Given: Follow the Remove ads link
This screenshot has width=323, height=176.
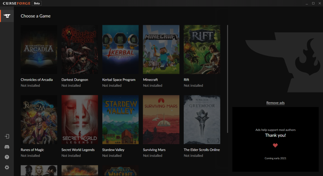Looking at the screenshot, I should point(275,103).
